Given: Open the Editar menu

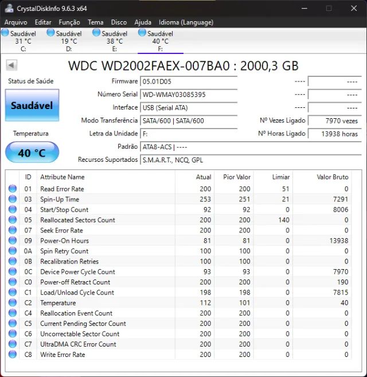Looking at the screenshot, I should pyautogui.click(x=43, y=22).
